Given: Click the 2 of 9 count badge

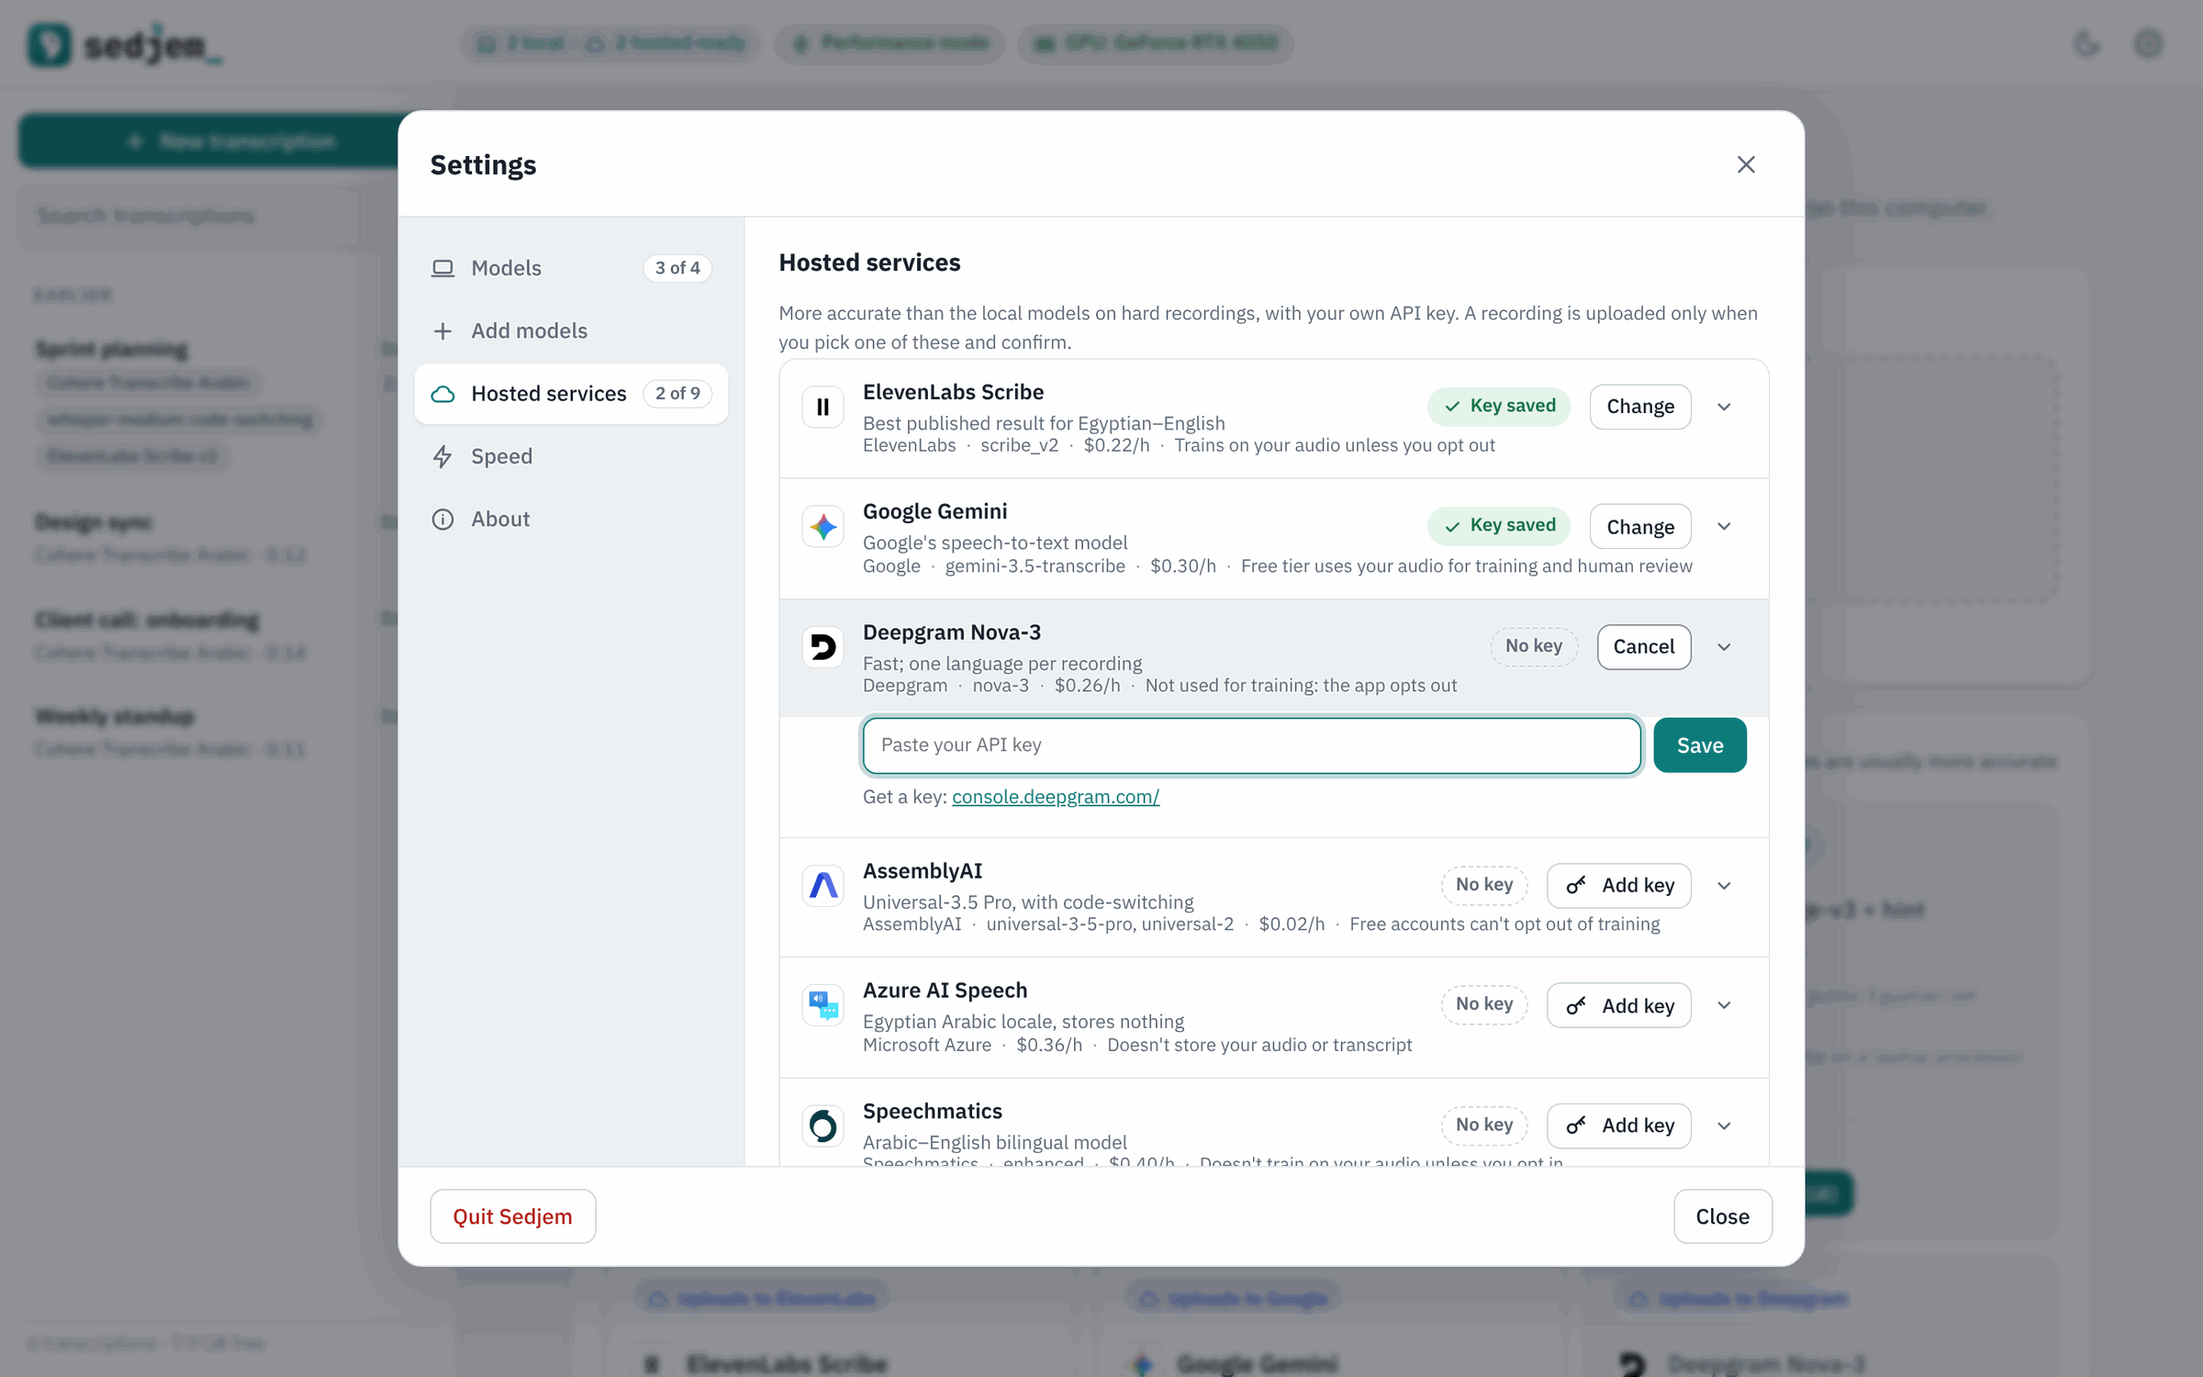Looking at the screenshot, I should 677,394.
